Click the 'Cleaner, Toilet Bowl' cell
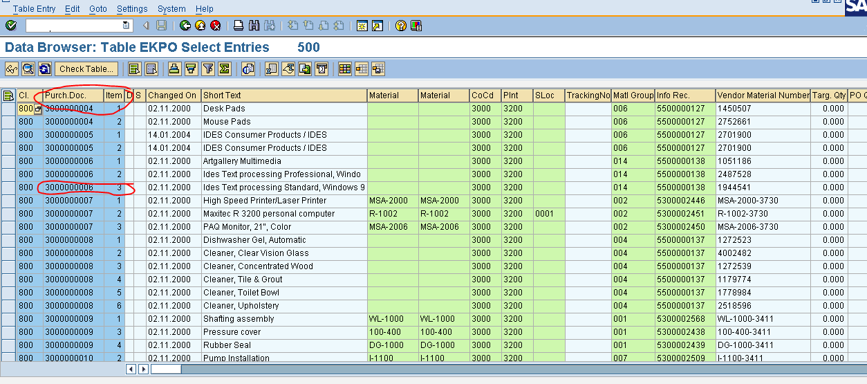867x384 pixels. 283,293
